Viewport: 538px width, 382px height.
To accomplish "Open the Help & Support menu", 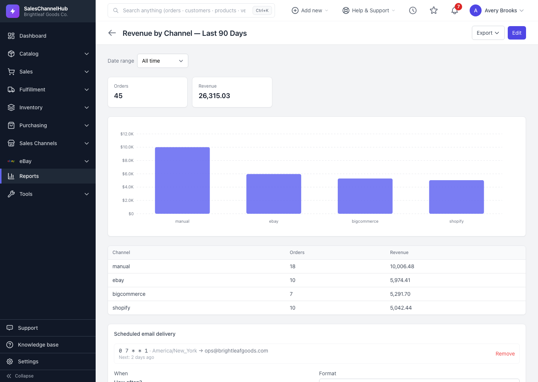I will [x=368, y=10].
